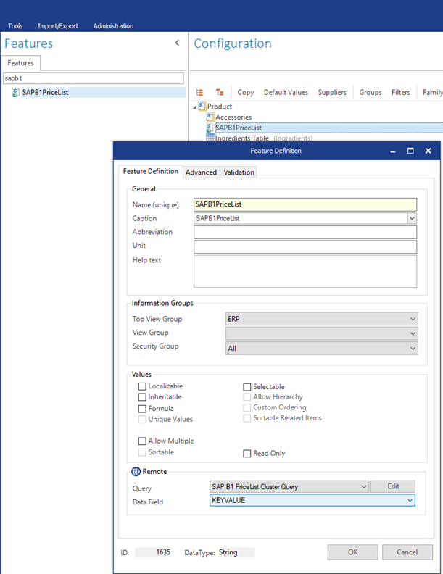This screenshot has height=574, width=443.
Task: Collapse the Features panel with the chevron
Action: pos(177,43)
